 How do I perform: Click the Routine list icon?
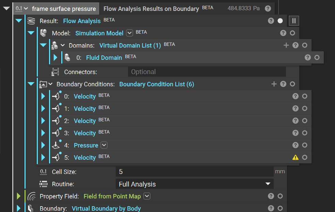click(x=43, y=184)
